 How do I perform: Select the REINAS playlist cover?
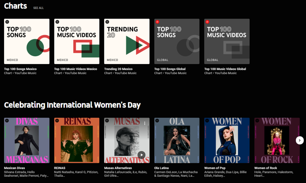(77, 140)
